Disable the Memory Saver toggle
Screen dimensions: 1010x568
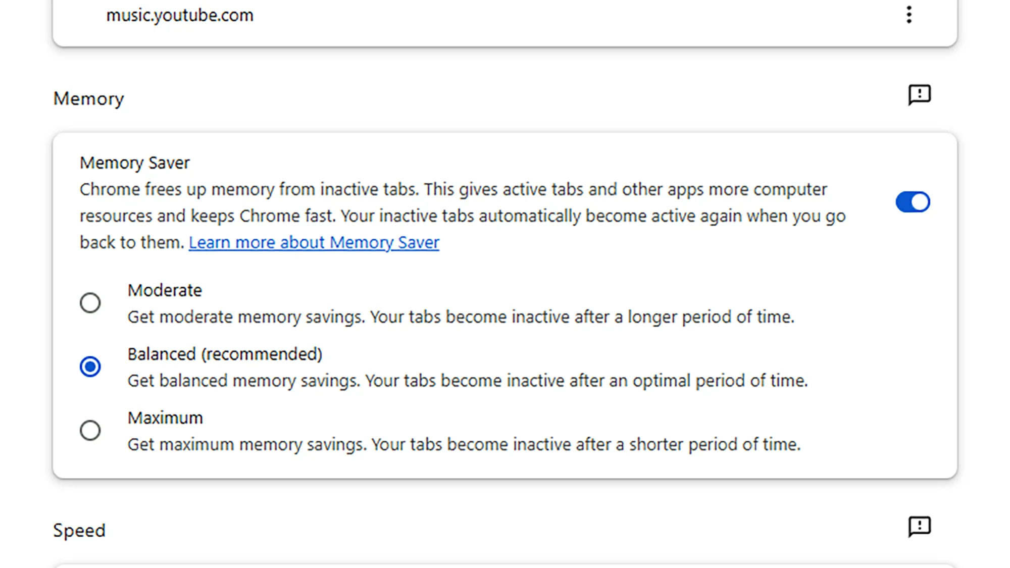click(912, 201)
